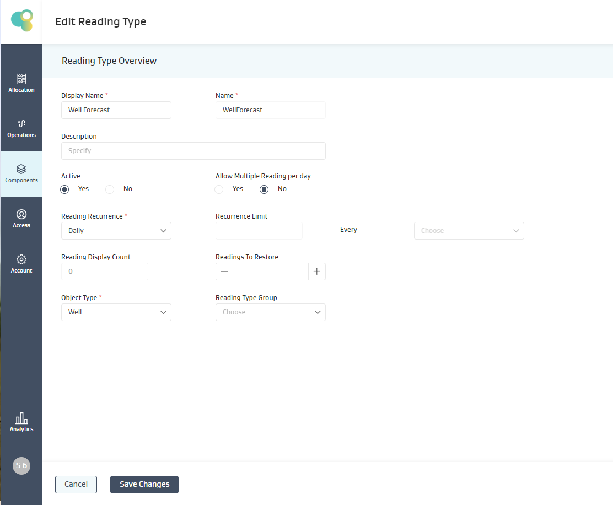Select the Components layers icon
Image resolution: width=613 pixels, height=505 pixels.
tap(21, 169)
